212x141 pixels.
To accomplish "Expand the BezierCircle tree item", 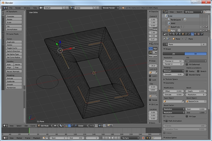I will click(x=166, y=27).
